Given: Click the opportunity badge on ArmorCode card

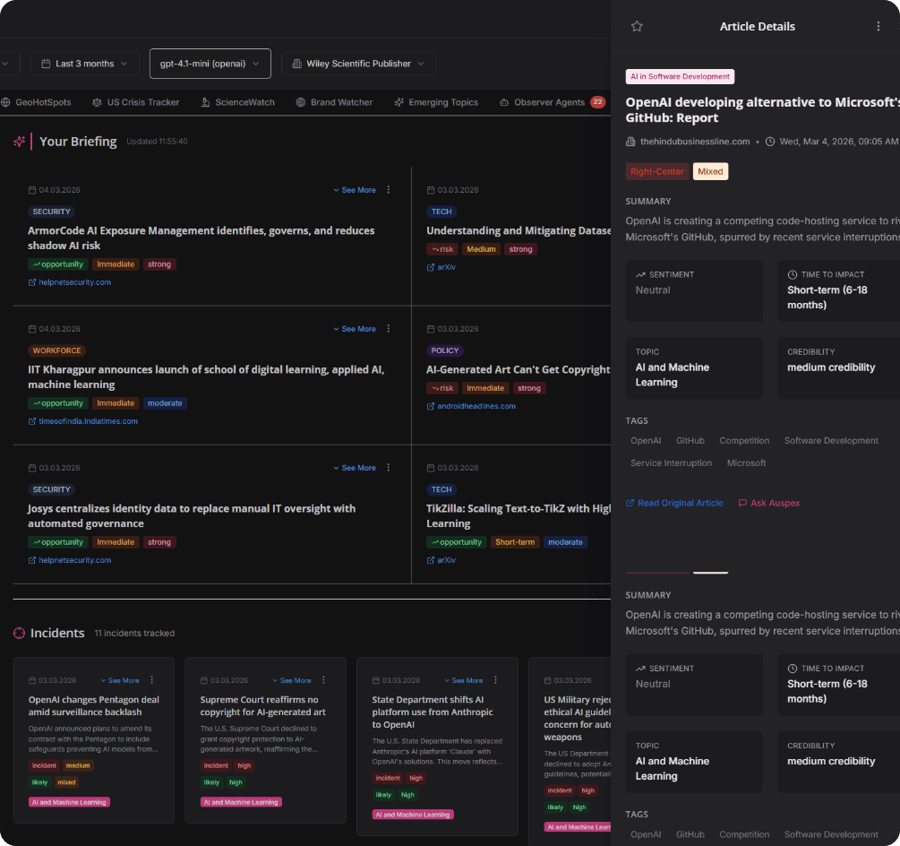Looking at the screenshot, I should click(58, 264).
